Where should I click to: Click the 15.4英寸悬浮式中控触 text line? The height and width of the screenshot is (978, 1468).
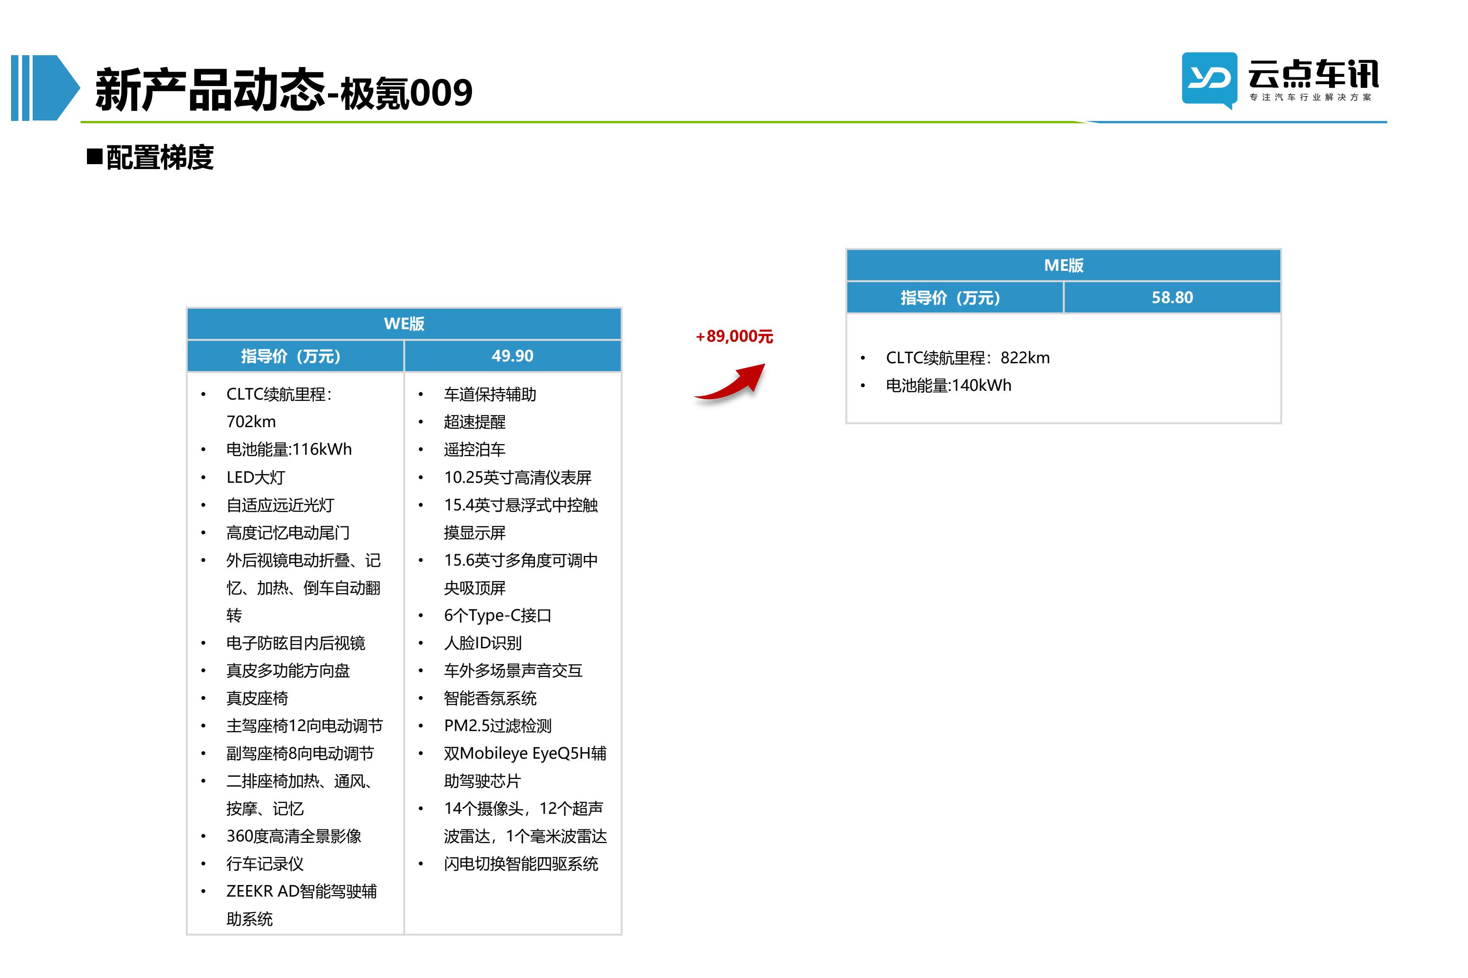[x=520, y=504]
